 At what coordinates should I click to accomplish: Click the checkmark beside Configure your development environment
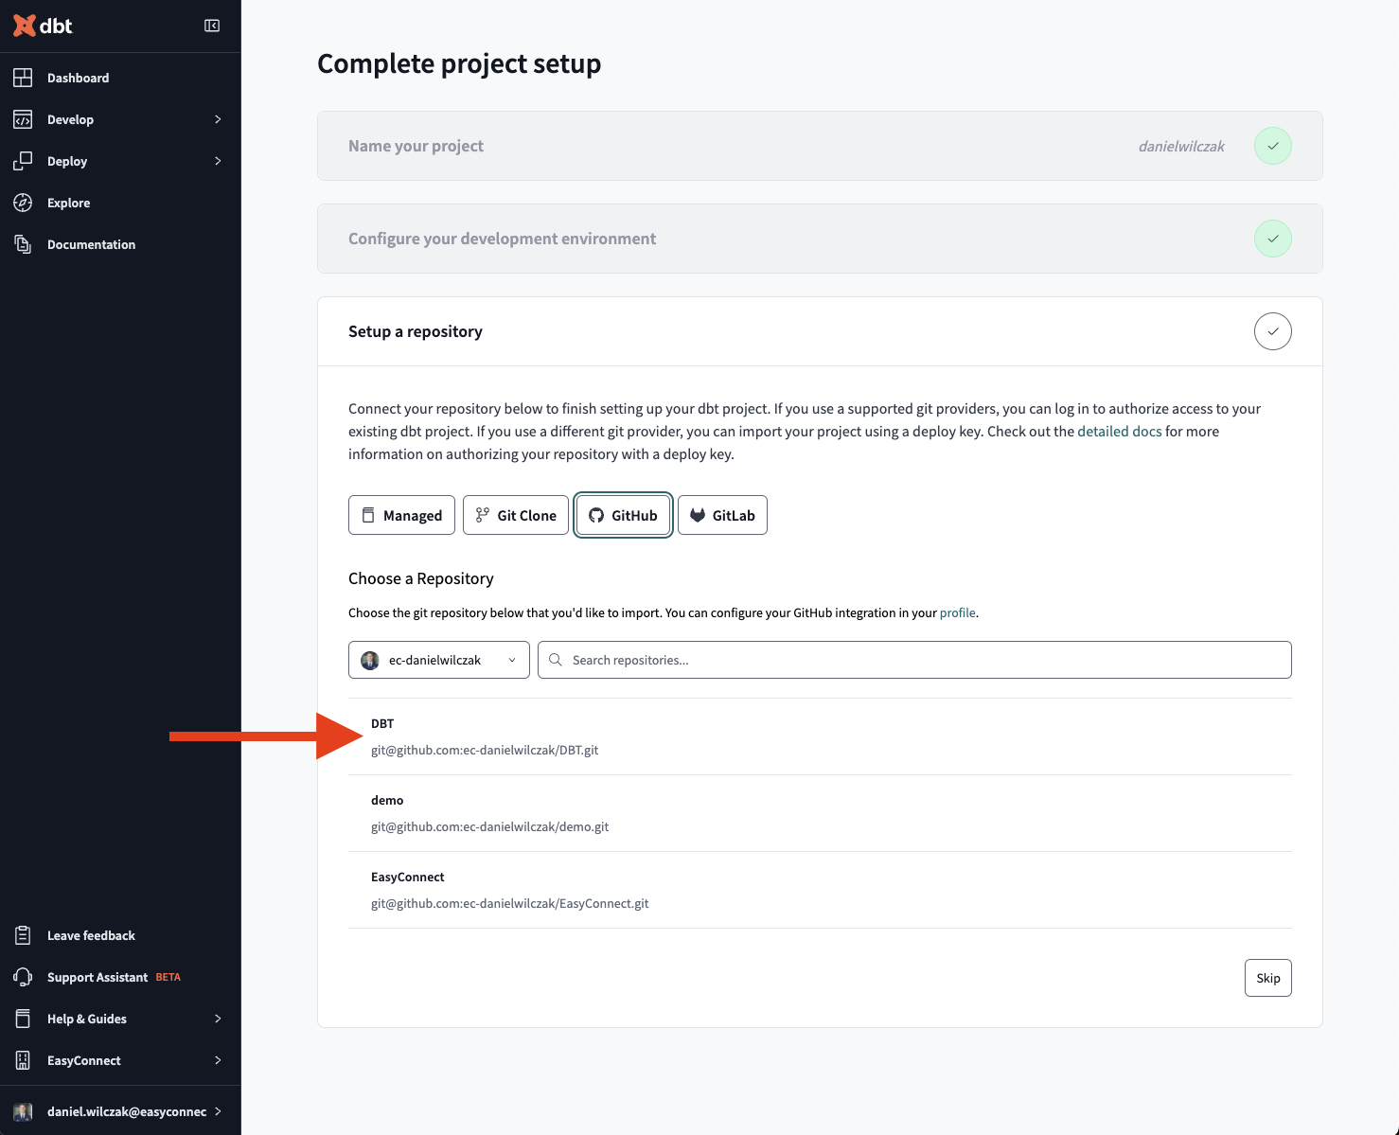pos(1273,239)
